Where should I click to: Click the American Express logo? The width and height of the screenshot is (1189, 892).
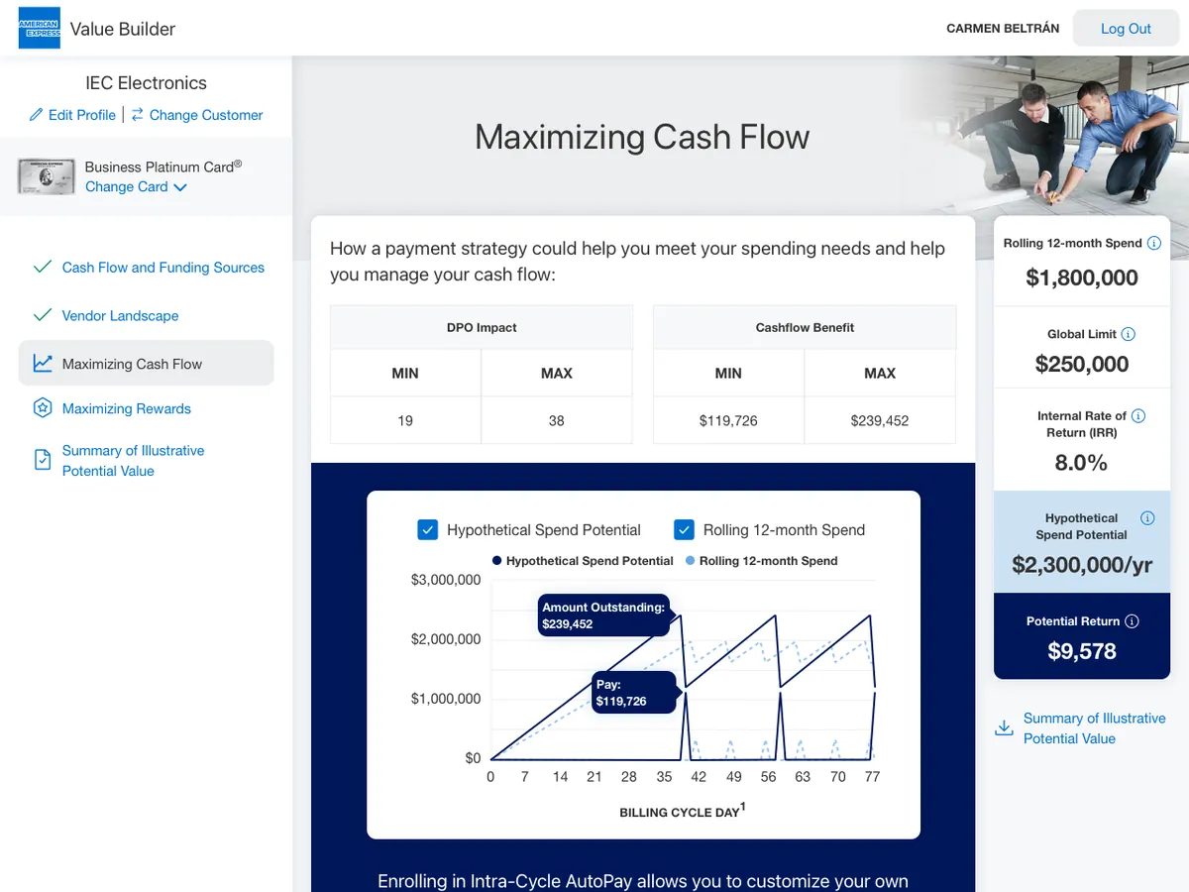[40, 28]
